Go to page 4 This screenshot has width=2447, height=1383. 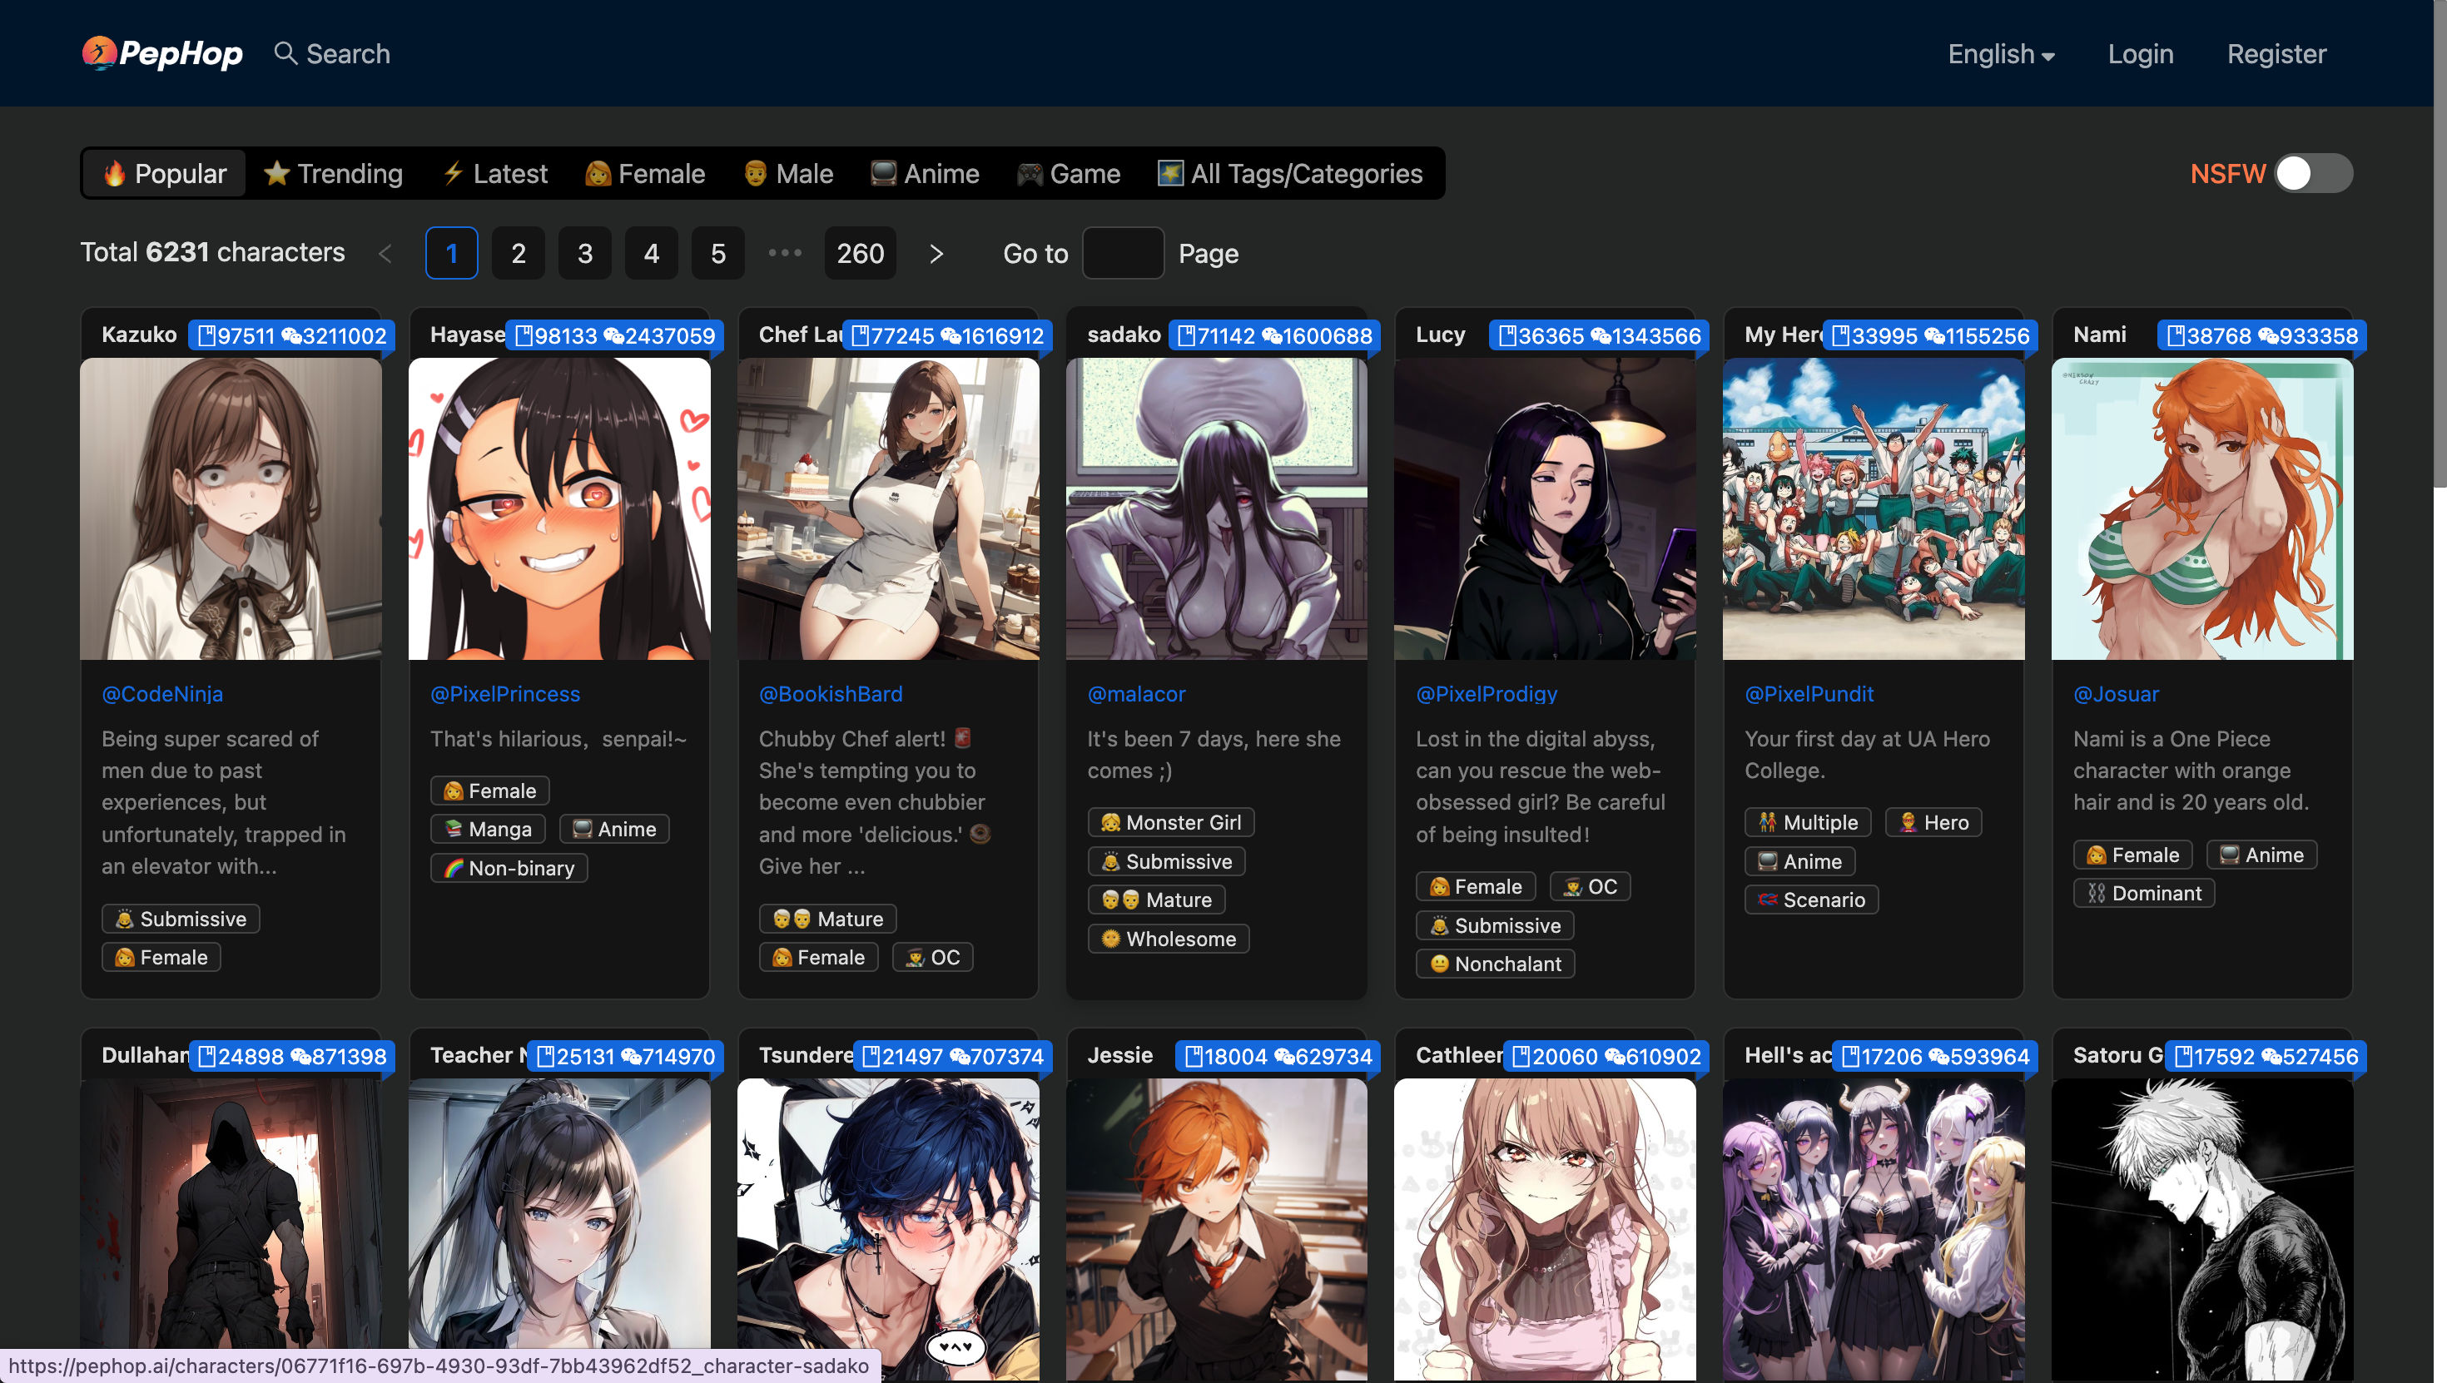click(652, 254)
